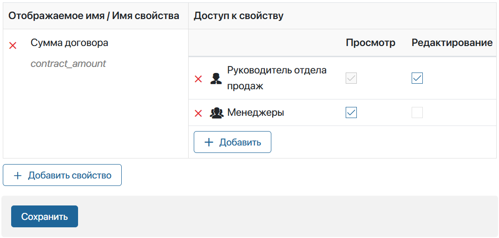Click the Просмотр column header
This screenshot has height=238, width=499.
click(370, 43)
